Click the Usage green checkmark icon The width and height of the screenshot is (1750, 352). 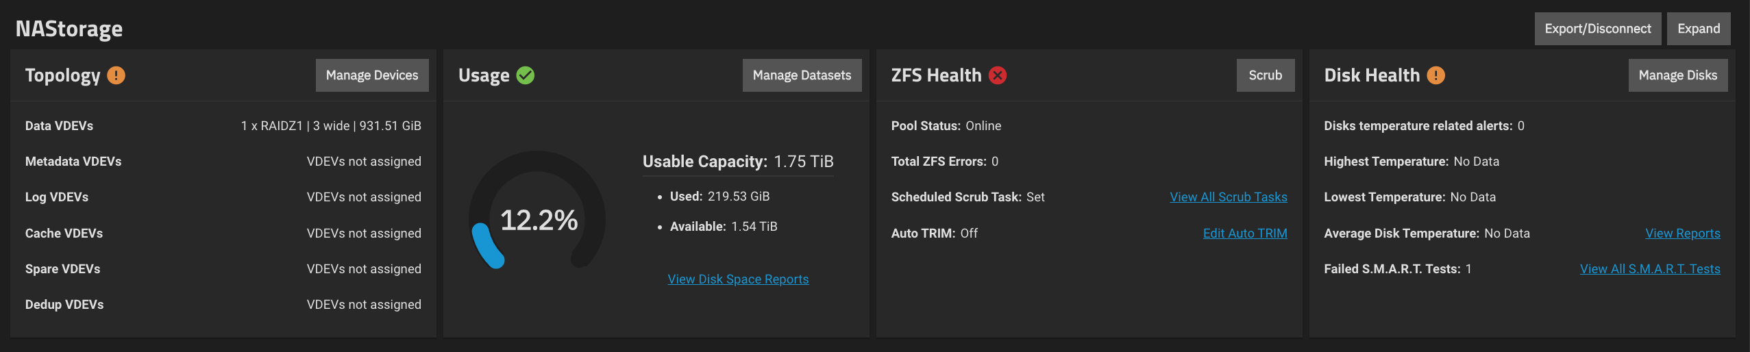526,75
